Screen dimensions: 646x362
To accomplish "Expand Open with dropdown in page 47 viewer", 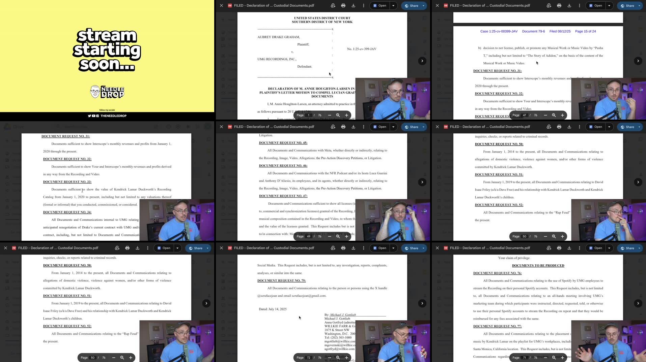I will (609, 6).
